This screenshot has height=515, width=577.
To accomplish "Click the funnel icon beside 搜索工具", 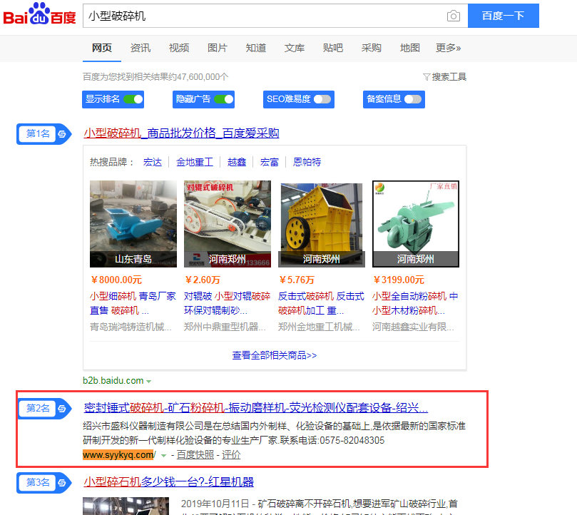I will coord(427,77).
